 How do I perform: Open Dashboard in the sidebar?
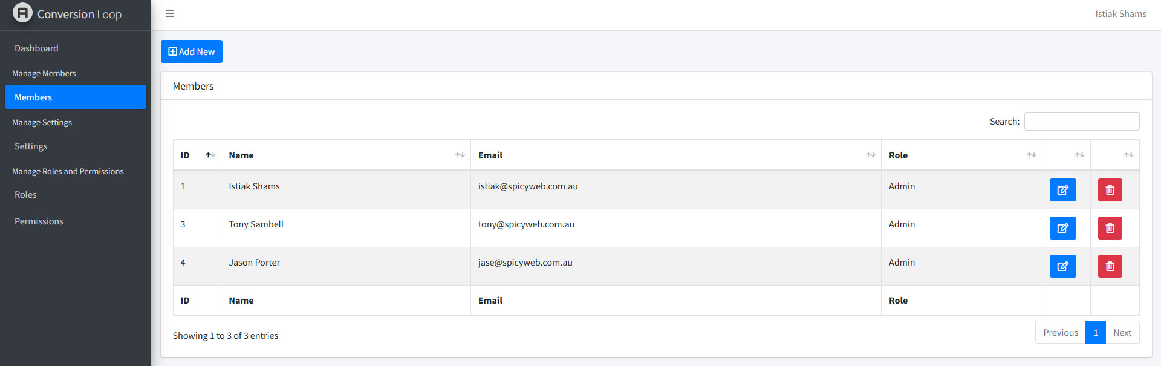tap(37, 48)
